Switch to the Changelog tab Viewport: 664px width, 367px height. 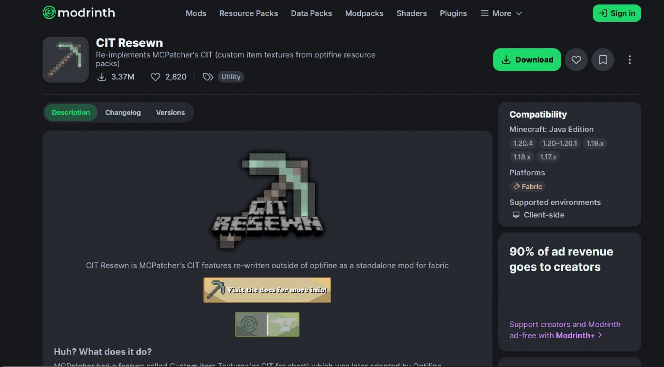click(123, 113)
